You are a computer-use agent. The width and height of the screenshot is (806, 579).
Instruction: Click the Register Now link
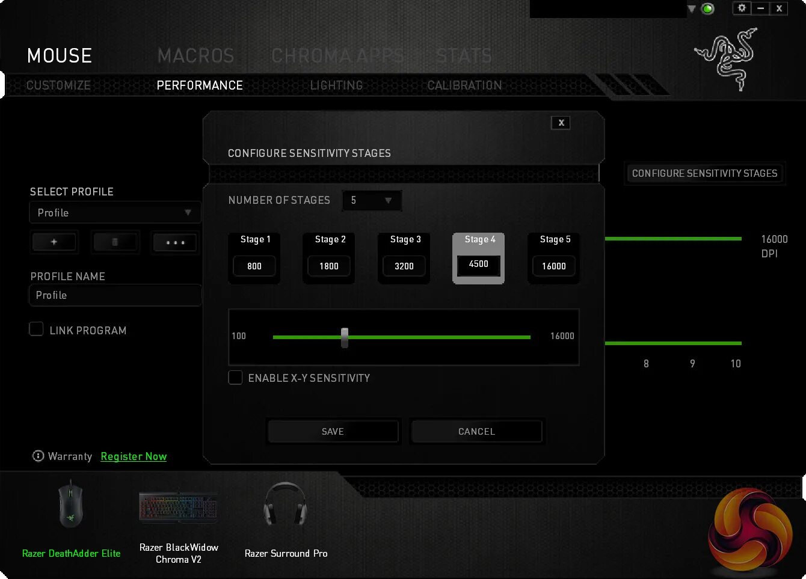134,456
